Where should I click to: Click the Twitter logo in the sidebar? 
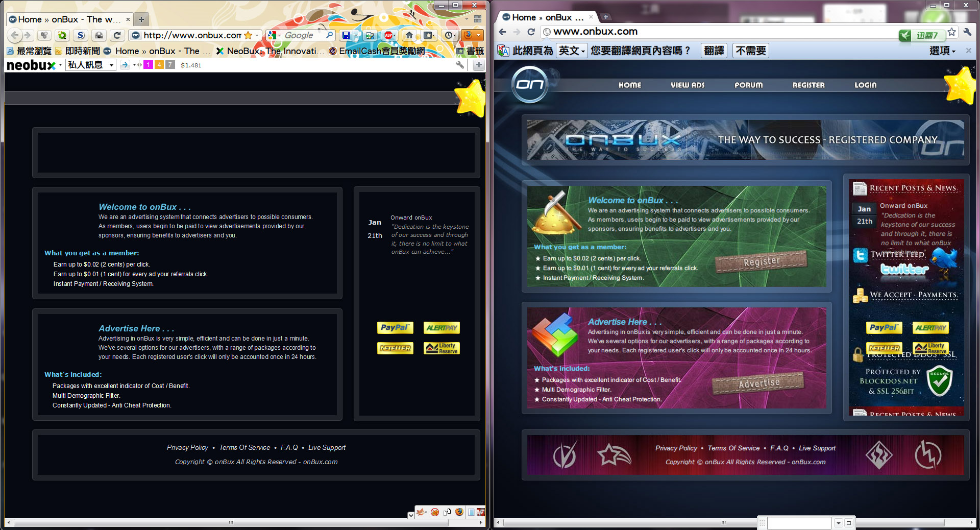[x=904, y=269]
